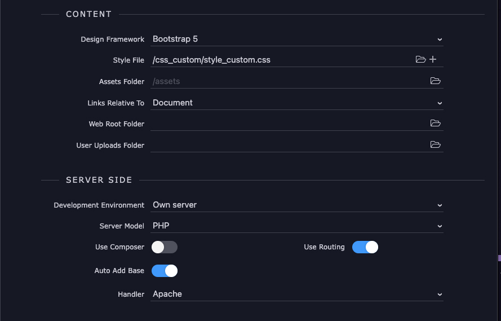Open the Design Framework dropdown

point(296,39)
